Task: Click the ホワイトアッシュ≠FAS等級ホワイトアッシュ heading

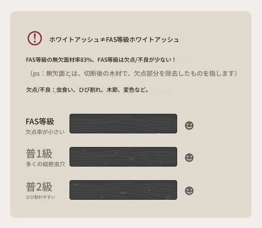Action: [114, 39]
